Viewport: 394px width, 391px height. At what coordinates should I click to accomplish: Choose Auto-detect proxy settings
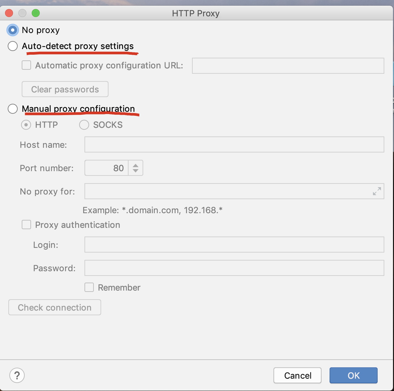[x=13, y=46]
